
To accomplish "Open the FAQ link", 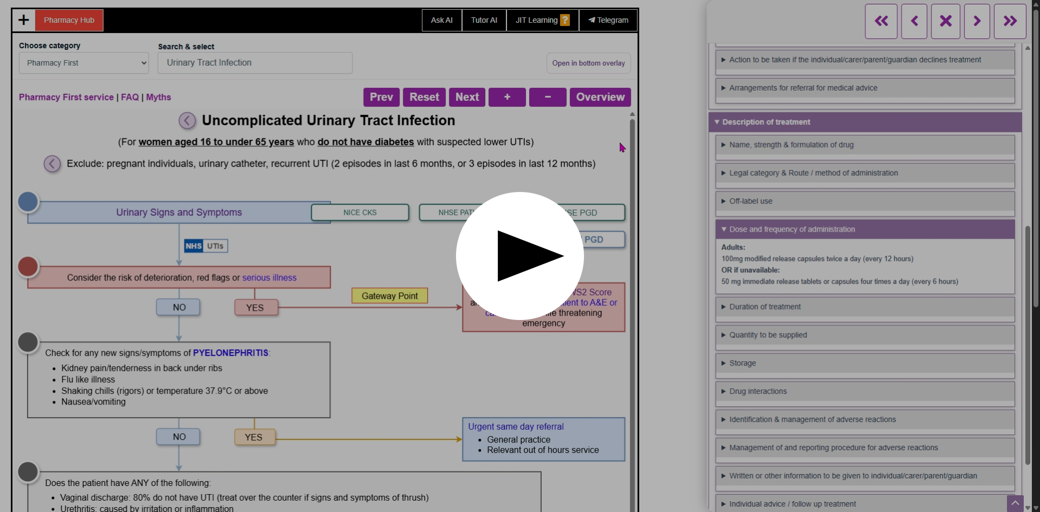I will point(130,97).
